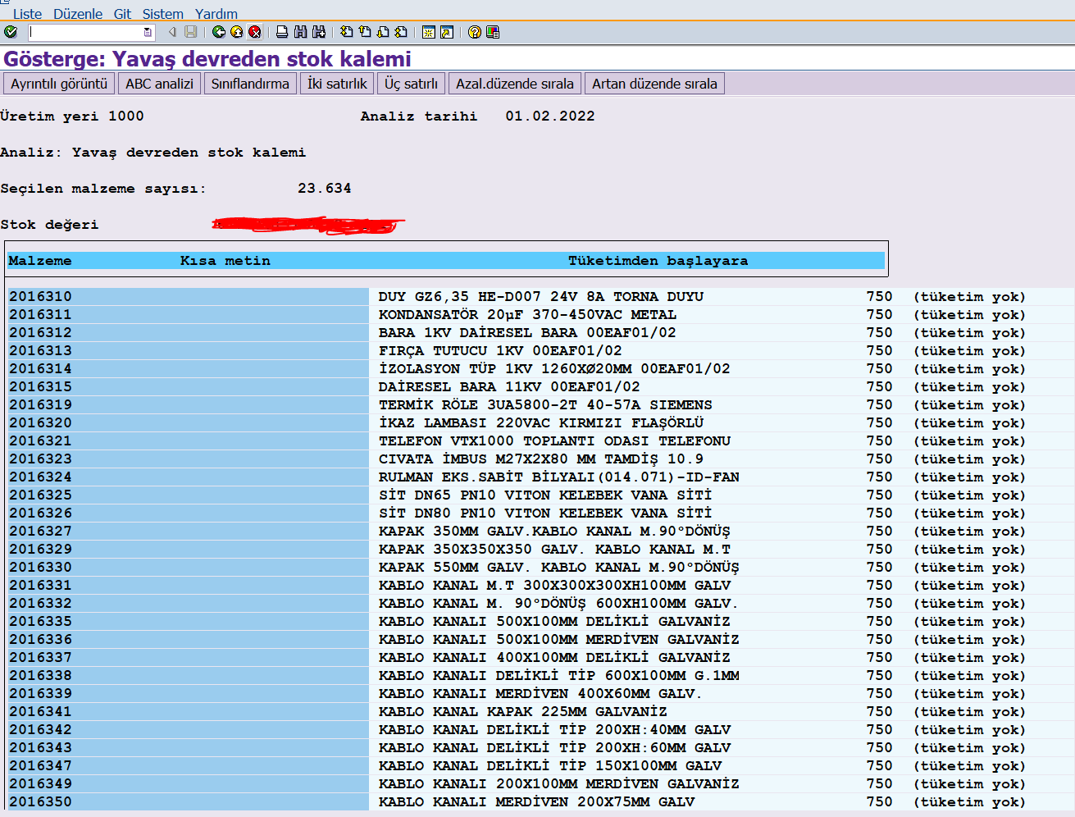Click the Üretim yeri 1000 text
This screenshot has width=1075, height=817.
pos(72,116)
